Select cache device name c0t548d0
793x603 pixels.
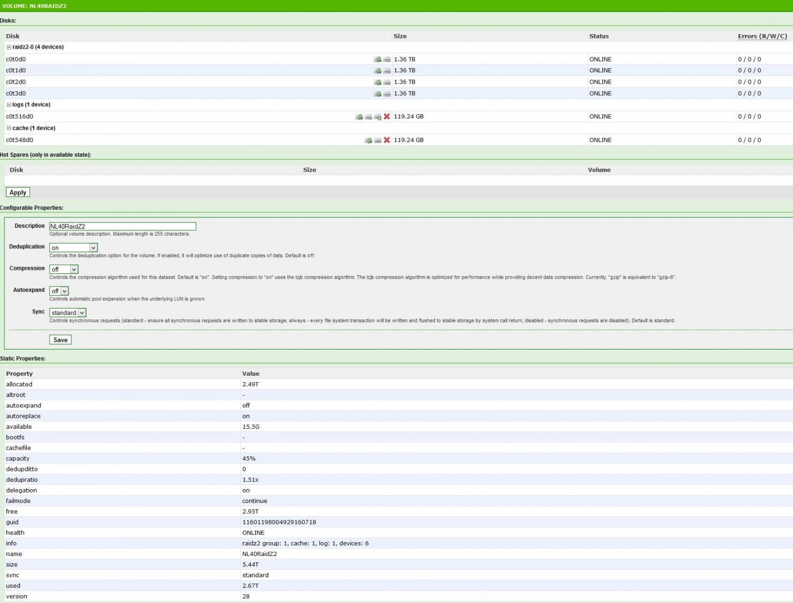point(20,140)
